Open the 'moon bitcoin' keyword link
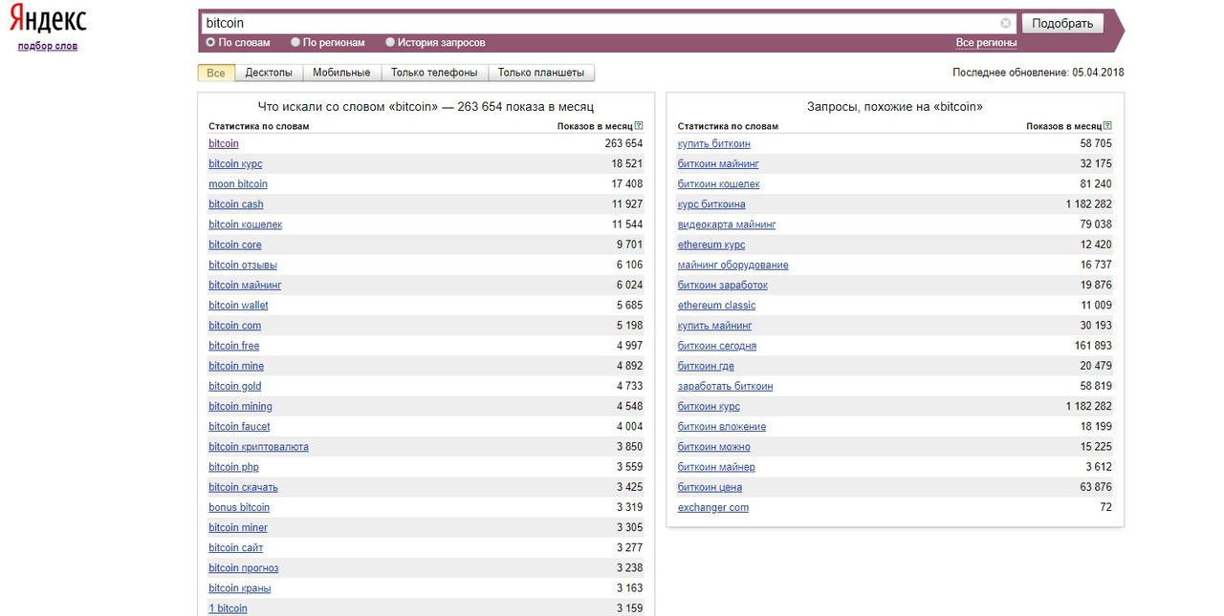The width and height of the screenshot is (1224, 616). [238, 184]
